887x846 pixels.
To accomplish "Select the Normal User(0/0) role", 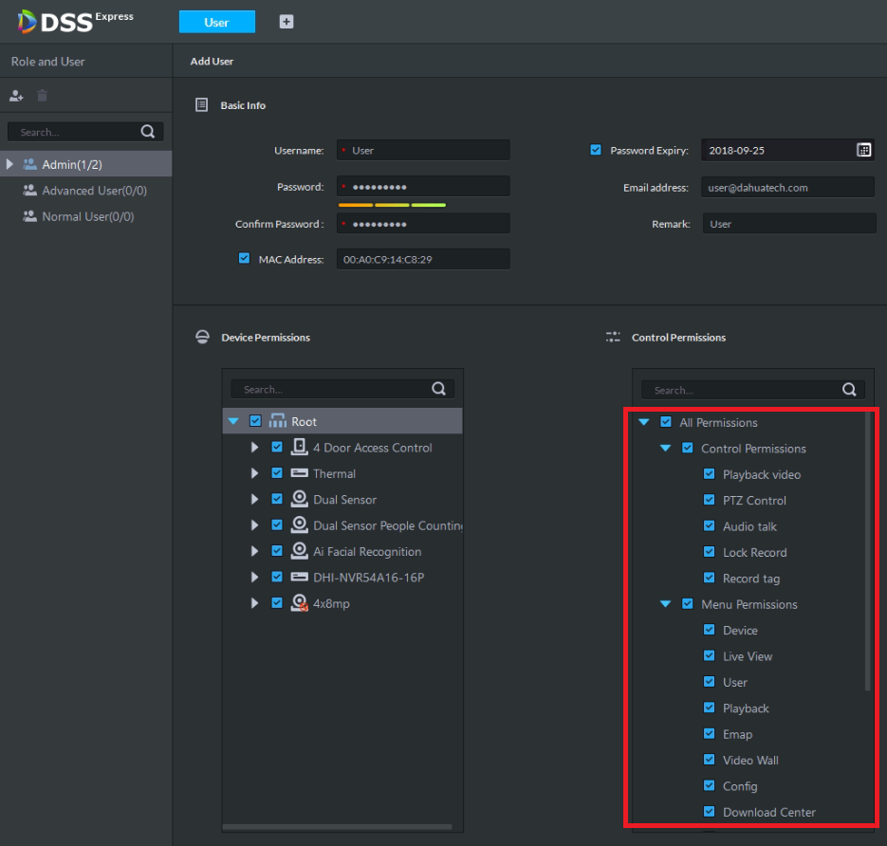I will point(87,216).
